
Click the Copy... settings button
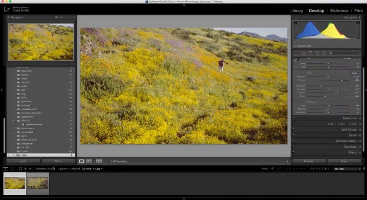[23, 161]
